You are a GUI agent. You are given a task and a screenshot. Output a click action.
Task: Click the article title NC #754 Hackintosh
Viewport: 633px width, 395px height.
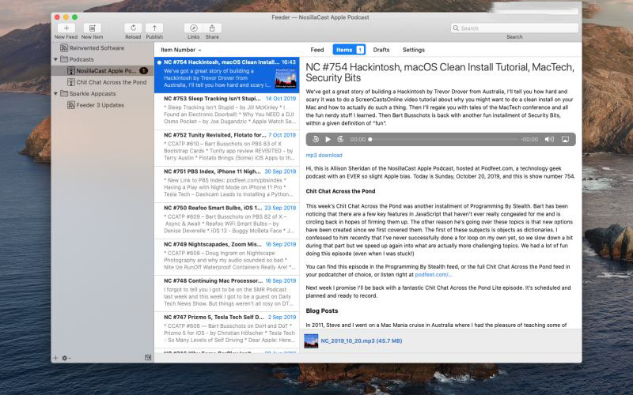click(440, 73)
